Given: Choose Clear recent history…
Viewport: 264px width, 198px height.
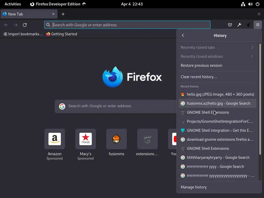Looking at the screenshot, I should (x=217, y=77).
